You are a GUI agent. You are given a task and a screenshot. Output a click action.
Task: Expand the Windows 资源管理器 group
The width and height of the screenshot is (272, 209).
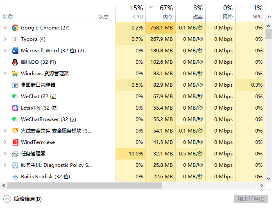[x=5, y=74]
